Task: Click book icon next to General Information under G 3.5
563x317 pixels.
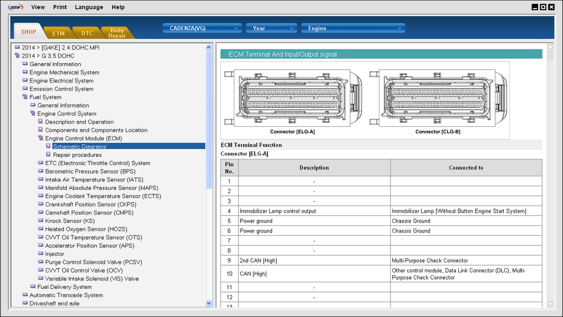Action: click(25, 64)
